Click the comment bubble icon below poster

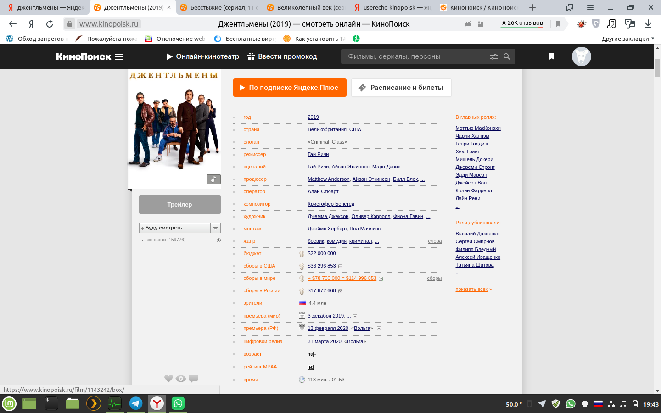194,379
